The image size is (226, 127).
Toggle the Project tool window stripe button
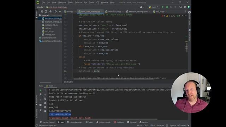(37, 14)
